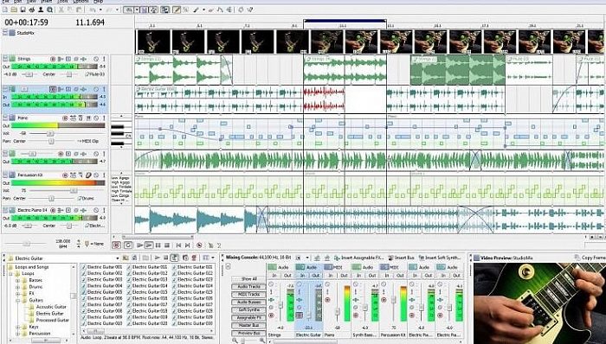Click Audio Busses filter button
The image size is (606, 344).
[248, 303]
